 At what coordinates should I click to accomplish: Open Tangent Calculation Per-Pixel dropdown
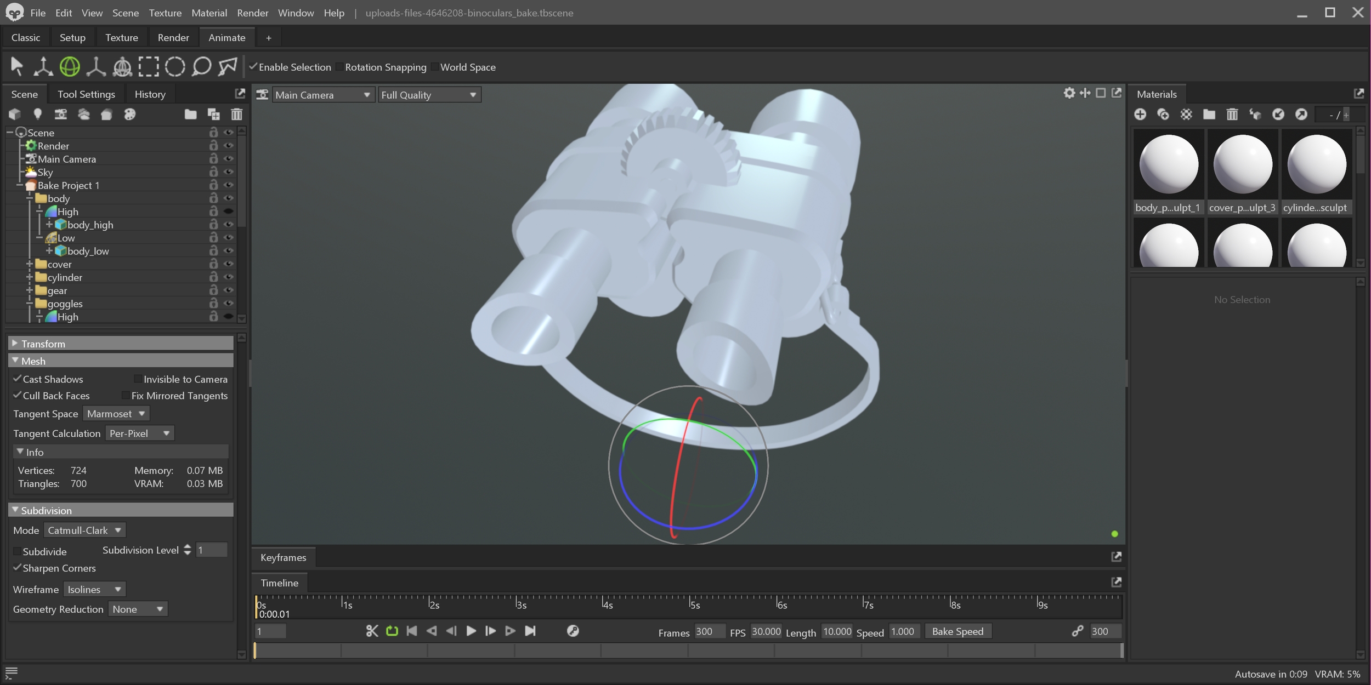pos(140,433)
